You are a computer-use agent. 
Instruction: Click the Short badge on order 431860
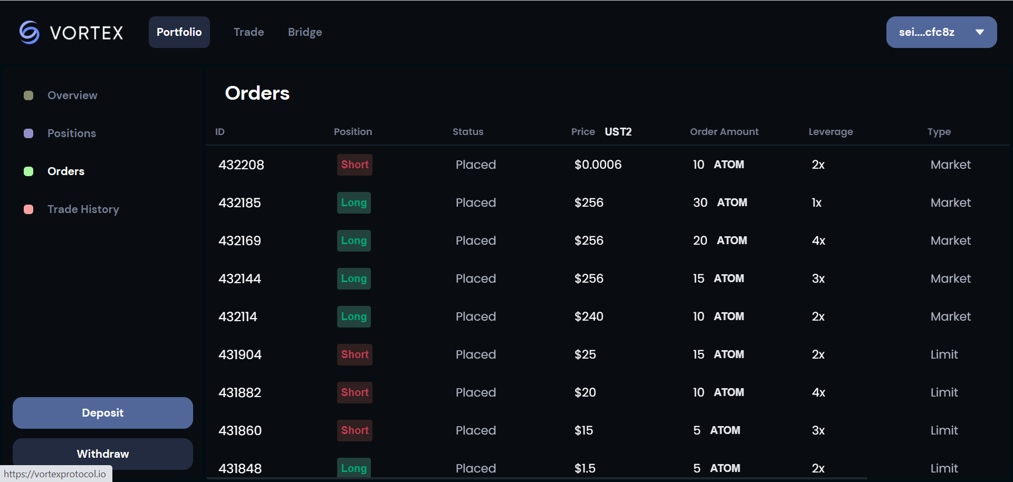[x=355, y=430]
